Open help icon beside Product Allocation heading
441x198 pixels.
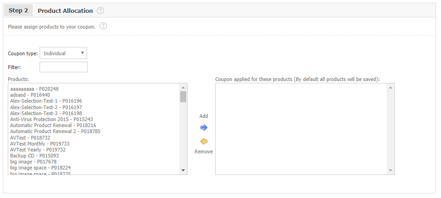click(100, 11)
